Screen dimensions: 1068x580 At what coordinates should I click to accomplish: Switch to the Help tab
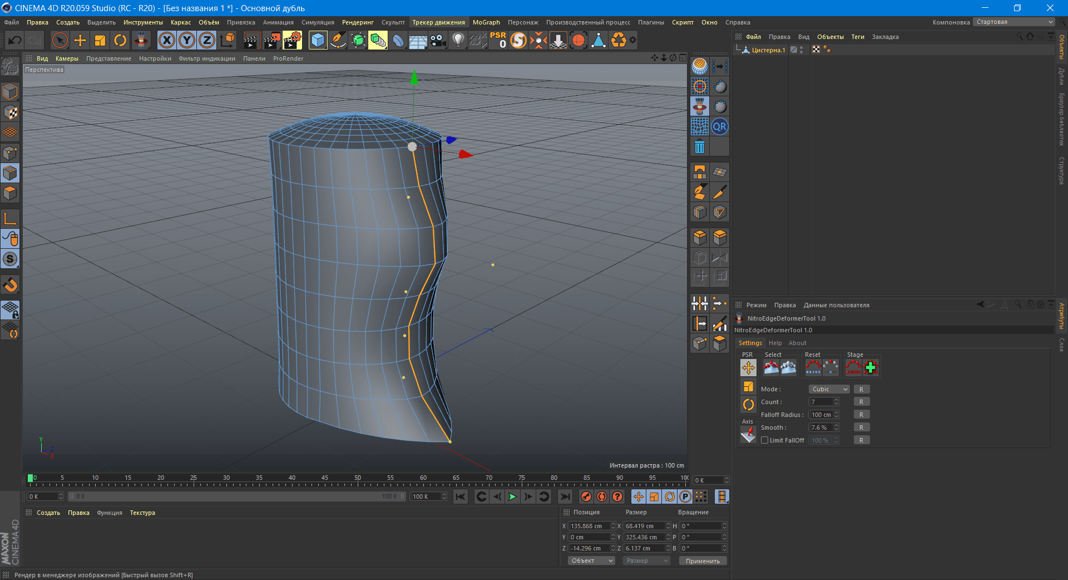775,343
